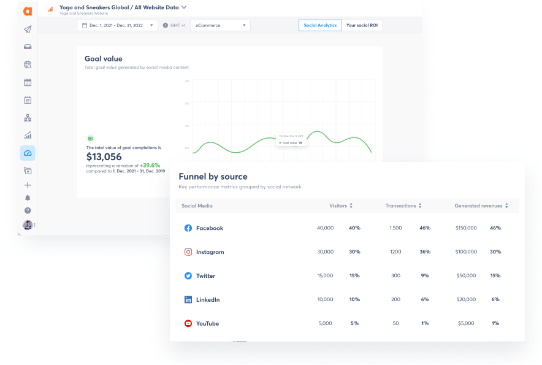The width and height of the screenshot is (542, 365).
Task: Select the highlighted dashboard speedometer icon
Action: coord(28,153)
